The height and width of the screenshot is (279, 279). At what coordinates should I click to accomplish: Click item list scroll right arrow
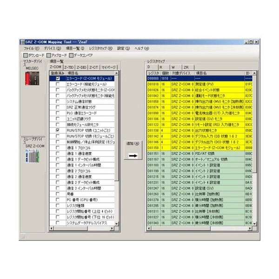point(112,228)
